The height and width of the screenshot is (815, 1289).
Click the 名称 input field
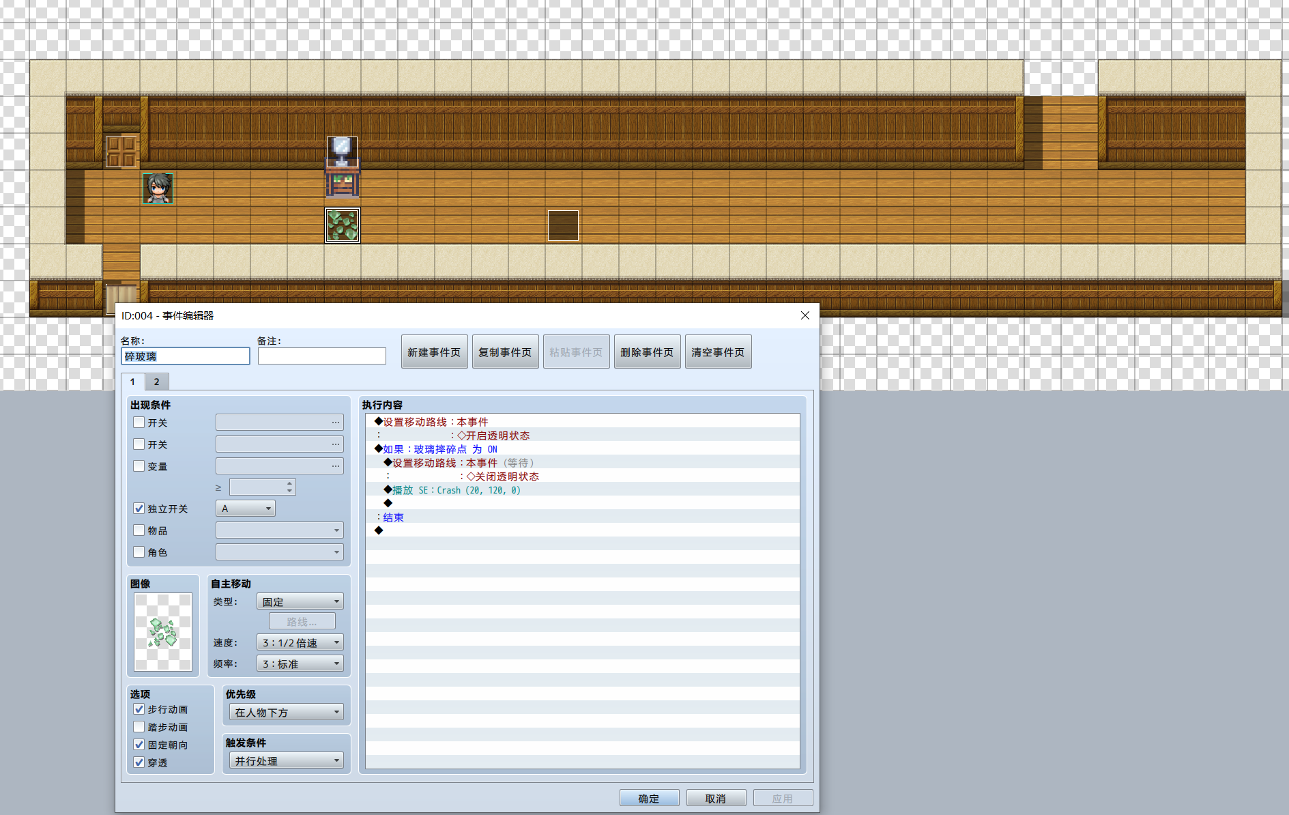tap(186, 356)
